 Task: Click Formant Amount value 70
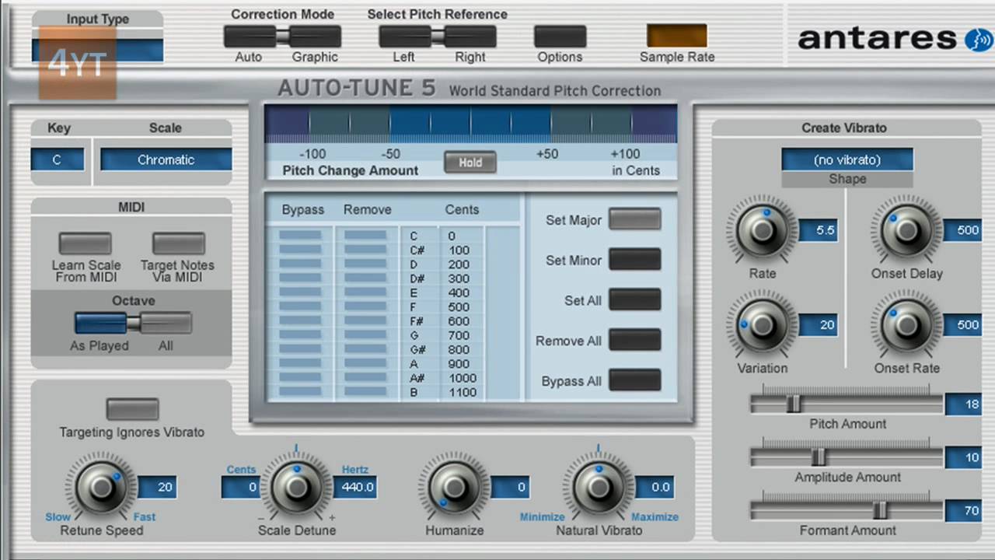(x=965, y=511)
